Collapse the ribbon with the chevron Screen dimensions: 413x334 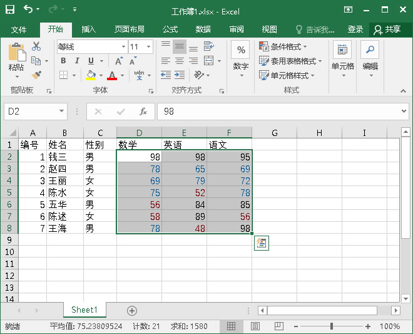pyautogui.click(x=403, y=91)
